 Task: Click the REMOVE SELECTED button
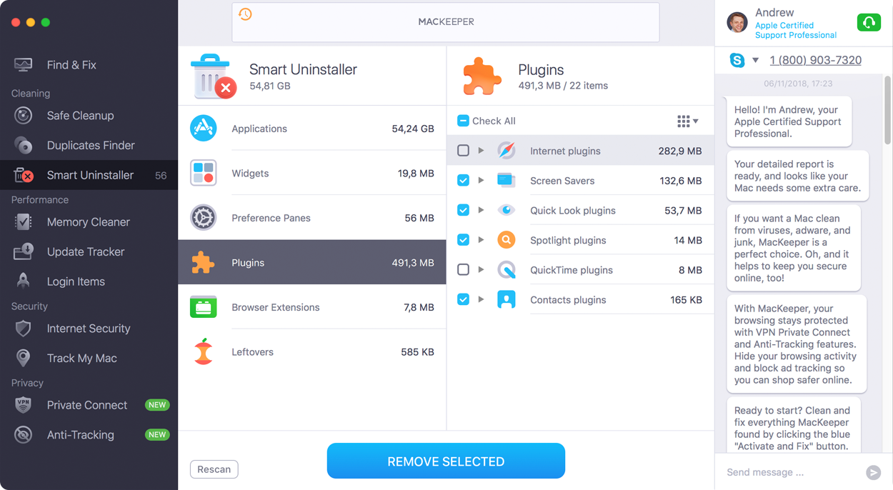click(446, 461)
